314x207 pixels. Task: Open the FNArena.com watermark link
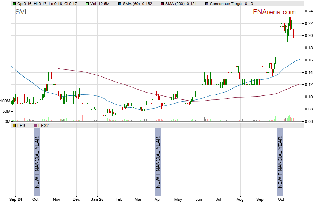(274, 12)
